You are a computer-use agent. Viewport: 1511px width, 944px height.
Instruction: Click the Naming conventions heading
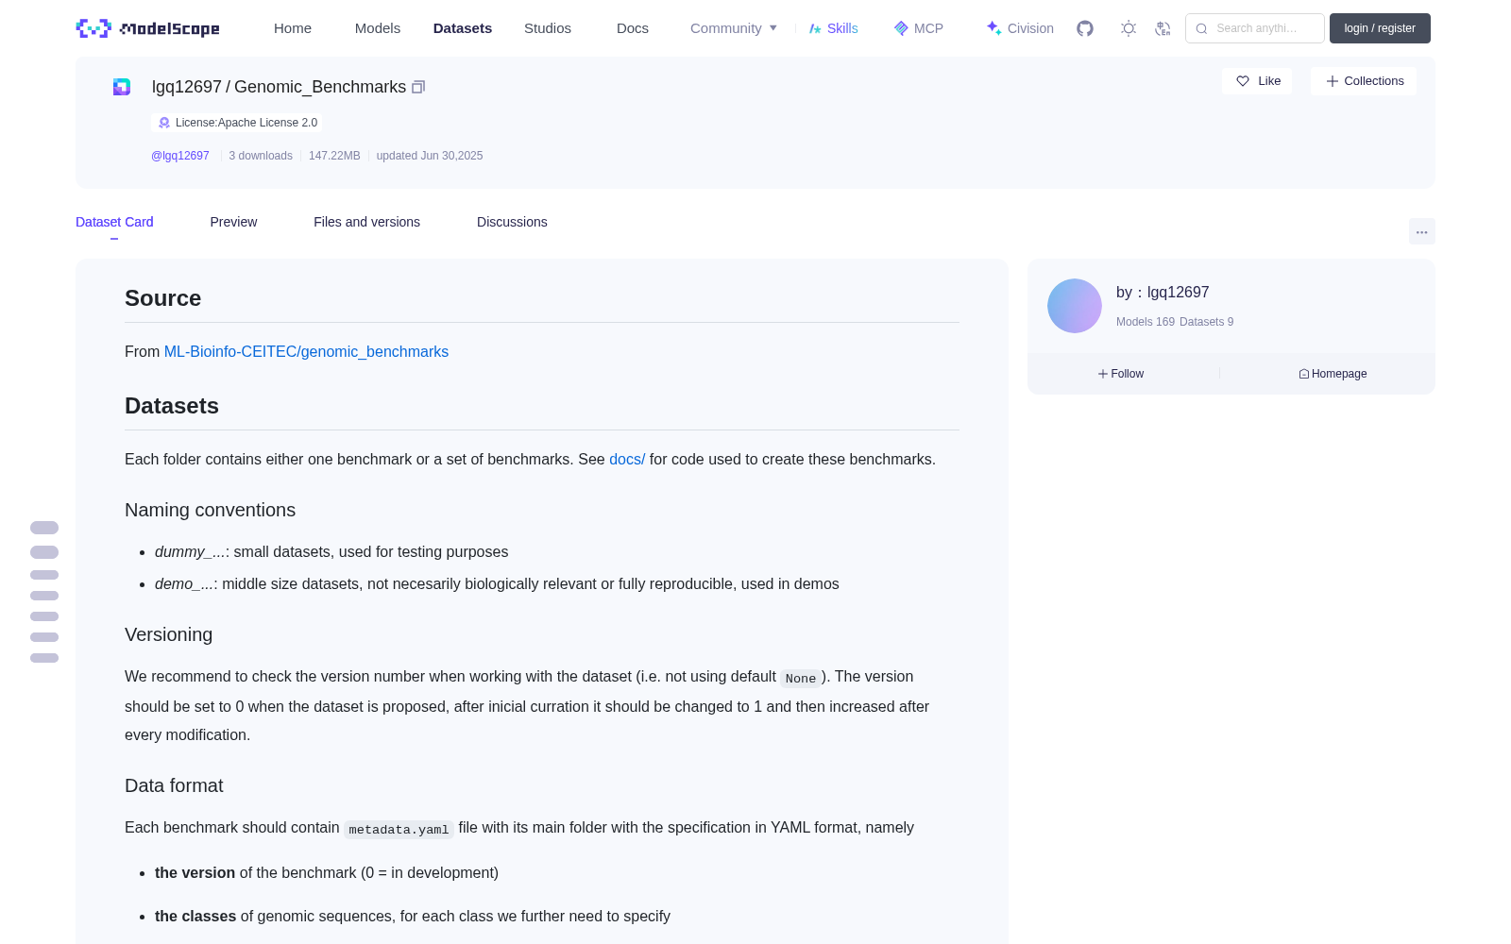[210, 510]
